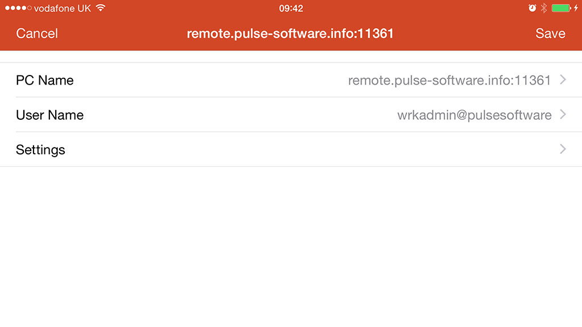Save the remote desktop connection
Image resolution: width=582 pixels, height=327 pixels.
(x=550, y=33)
